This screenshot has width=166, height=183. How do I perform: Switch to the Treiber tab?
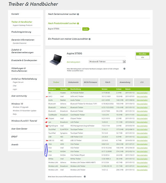[56, 82]
